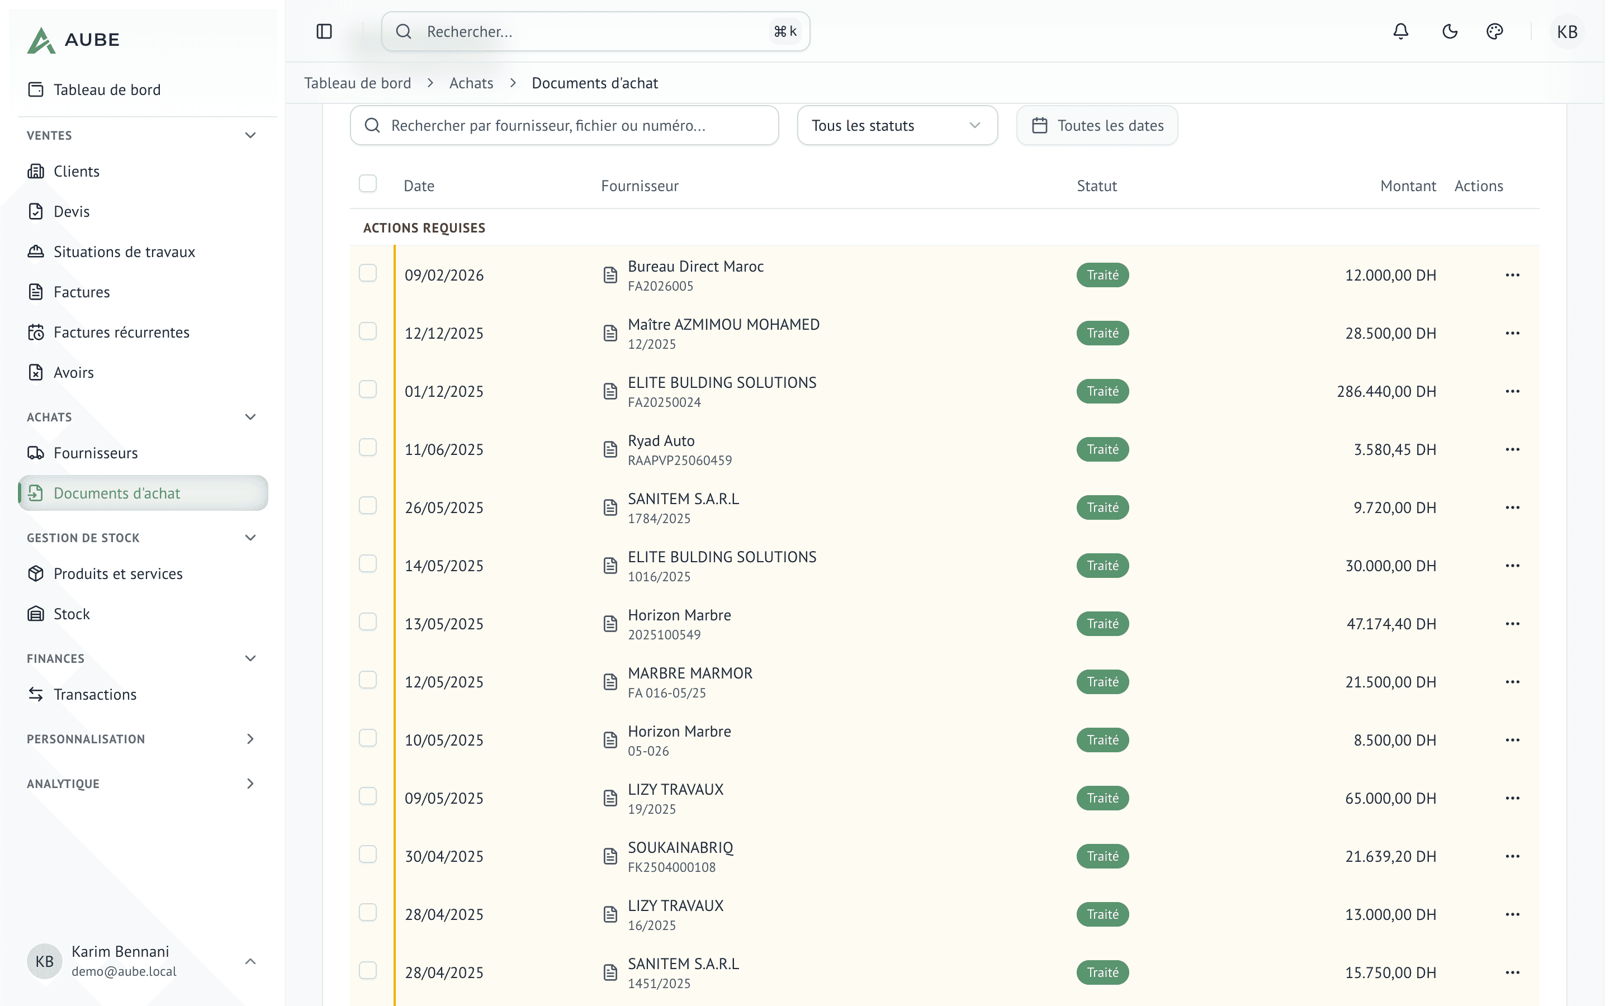Select checkbox for the 26/05/2025 row
The width and height of the screenshot is (1610, 1006).
point(367,506)
